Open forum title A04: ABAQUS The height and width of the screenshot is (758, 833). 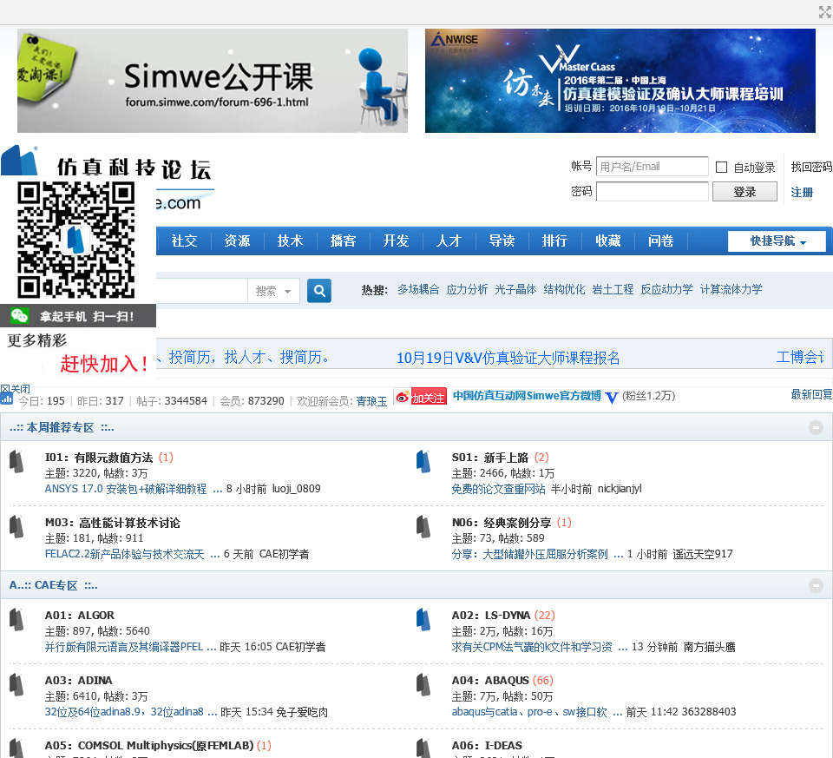(490, 681)
